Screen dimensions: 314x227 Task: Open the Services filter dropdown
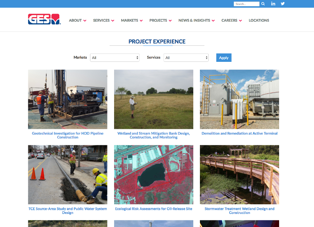click(186, 58)
